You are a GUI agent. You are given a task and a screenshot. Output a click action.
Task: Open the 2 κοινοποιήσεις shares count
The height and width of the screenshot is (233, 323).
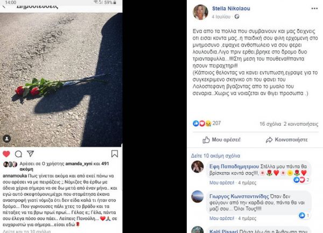301,124
